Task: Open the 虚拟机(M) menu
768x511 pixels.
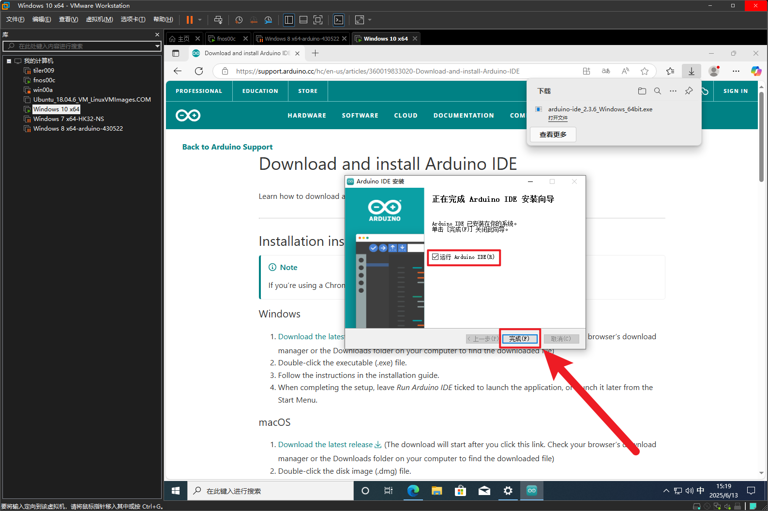Action: tap(99, 19)
